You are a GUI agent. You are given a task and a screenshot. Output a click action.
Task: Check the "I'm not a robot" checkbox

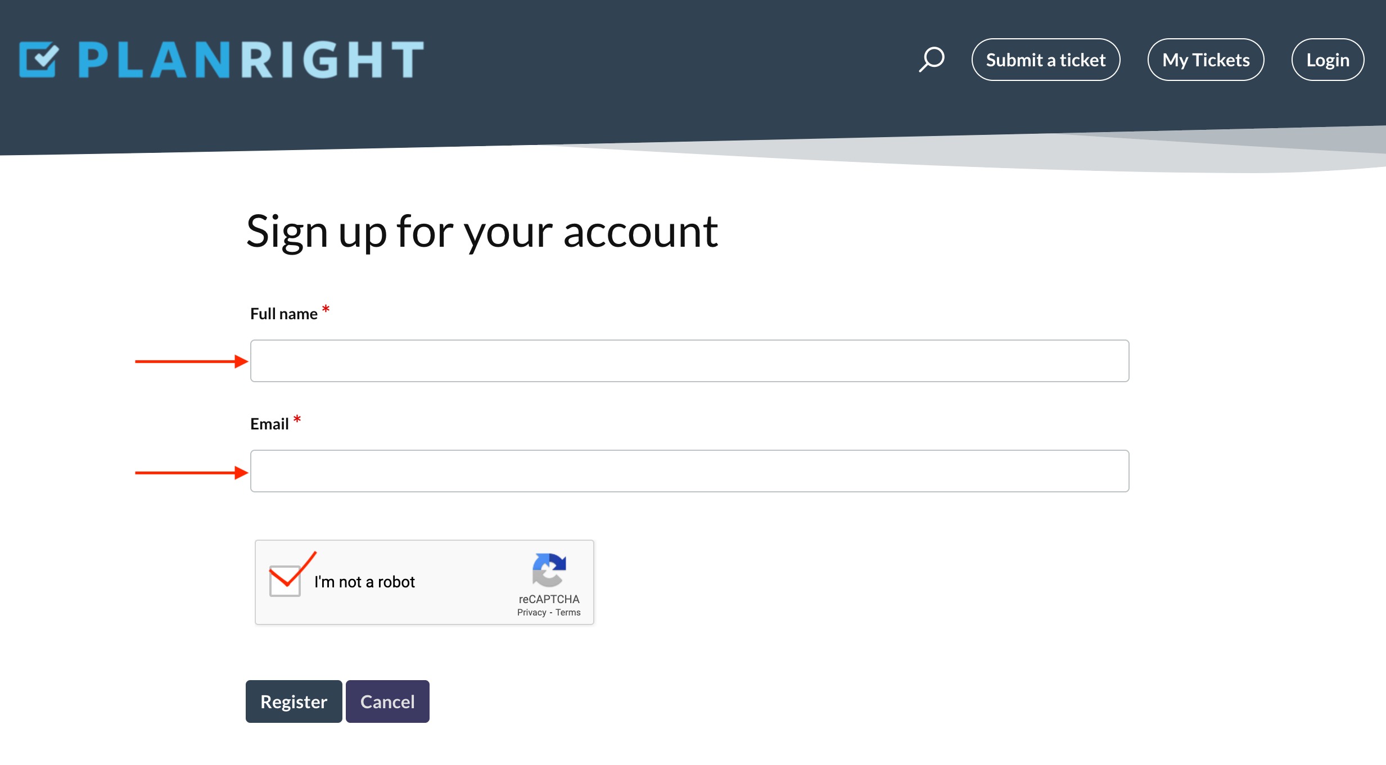click(285, 581)
